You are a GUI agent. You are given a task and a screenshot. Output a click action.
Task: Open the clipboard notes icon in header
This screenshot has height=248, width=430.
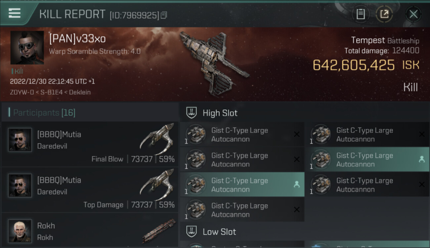pos(361,14)
